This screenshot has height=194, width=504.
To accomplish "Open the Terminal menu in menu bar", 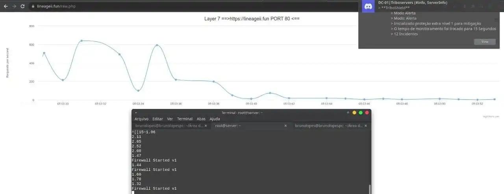I will pos(185,119).
